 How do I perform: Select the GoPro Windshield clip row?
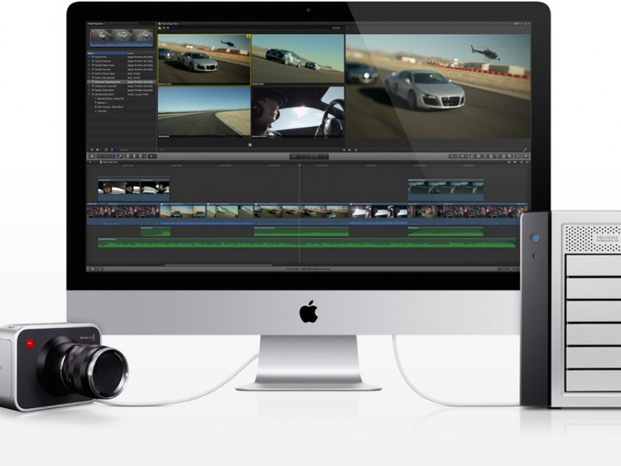tap(121, 78)
